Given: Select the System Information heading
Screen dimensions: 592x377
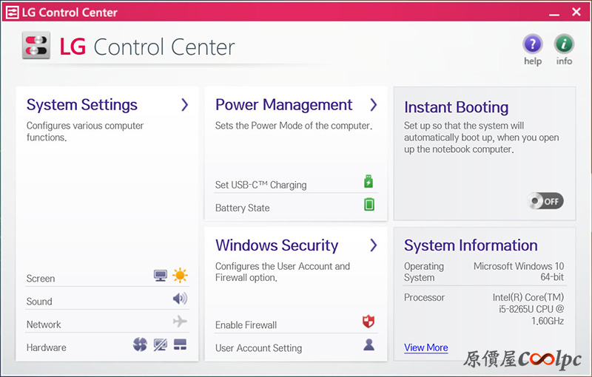Looking at the screenshot, I should click(x=471, y=245).
